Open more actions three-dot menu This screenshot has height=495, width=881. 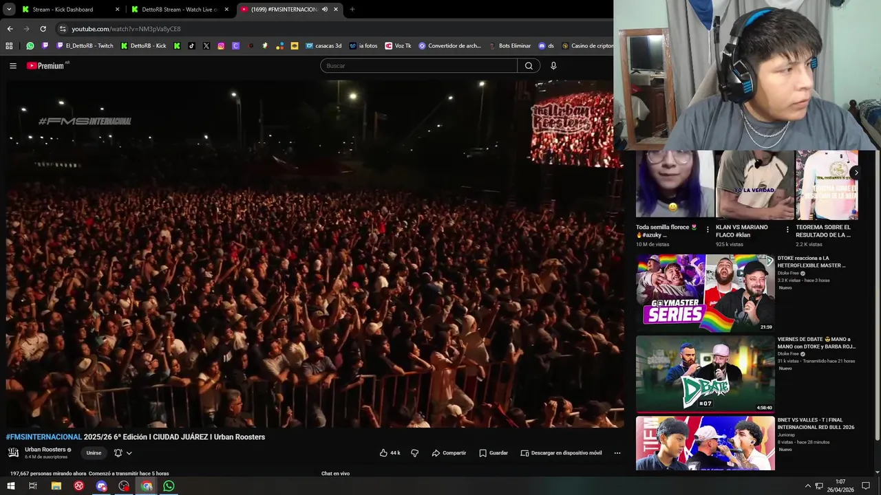[x=617, y=453]
